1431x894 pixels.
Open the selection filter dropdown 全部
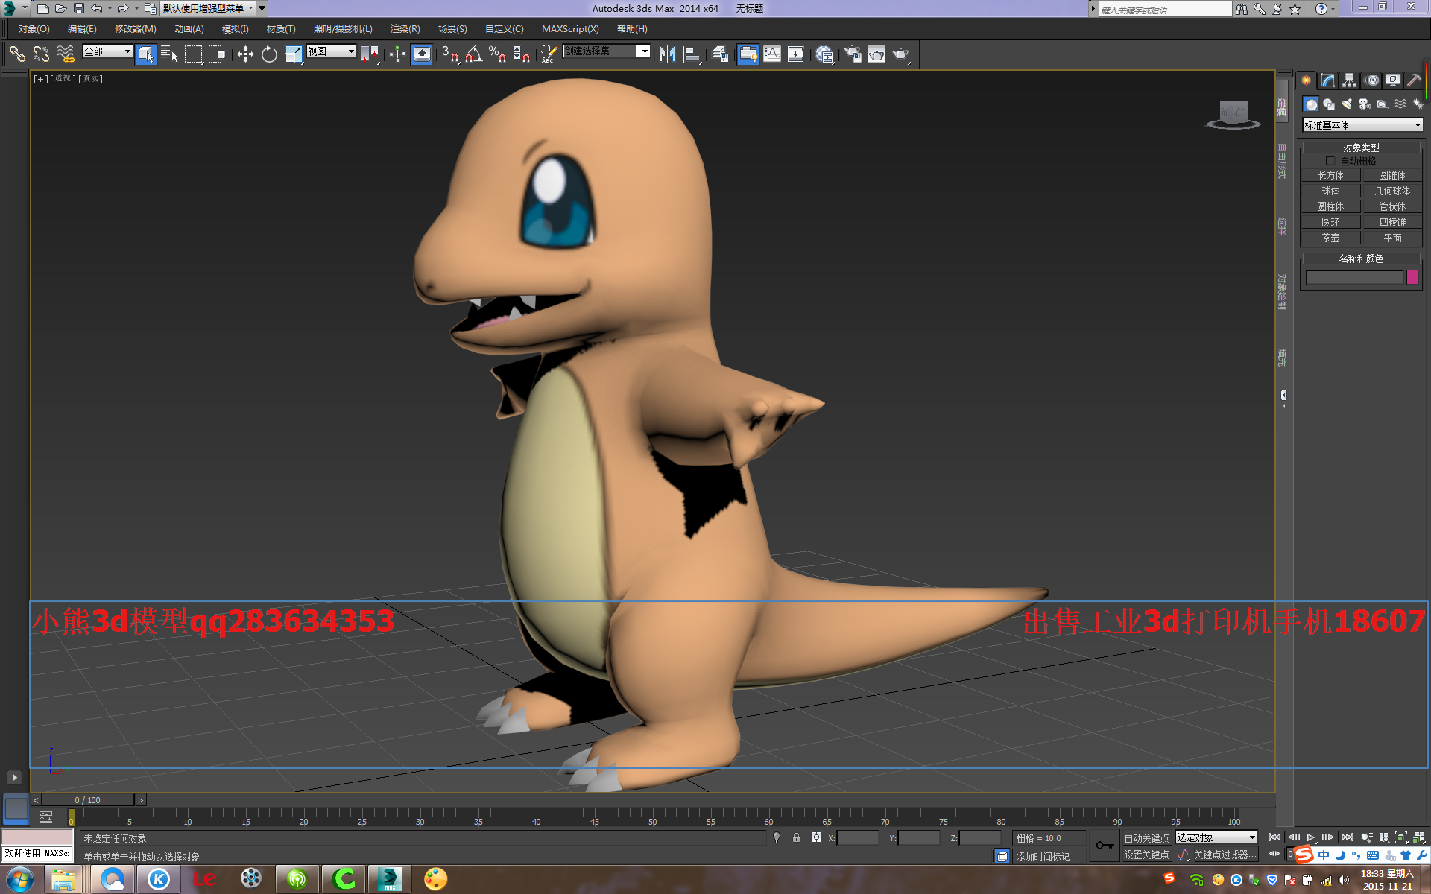pyautogui.click(x=107, y=51)
